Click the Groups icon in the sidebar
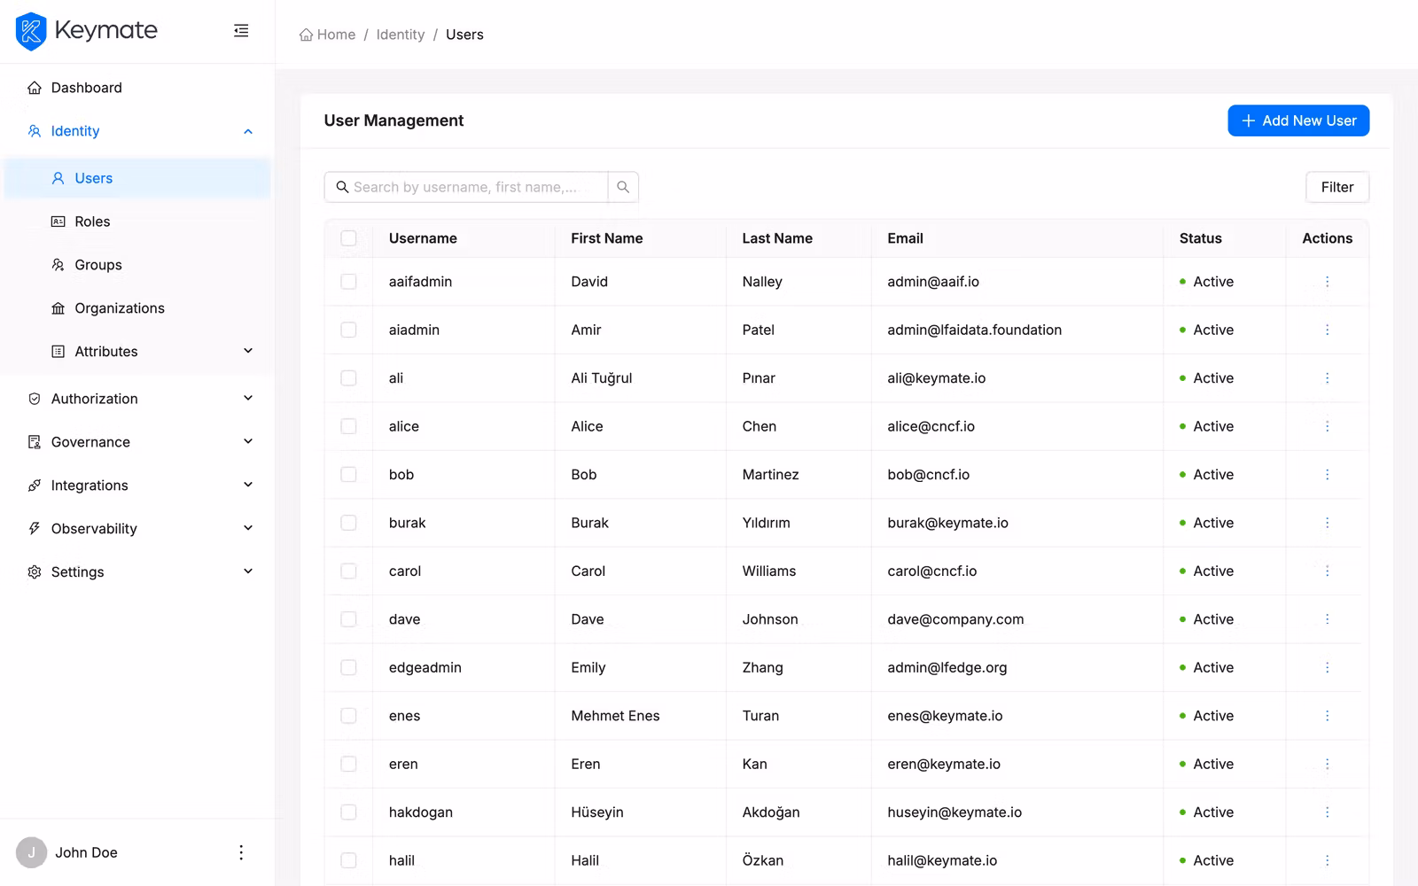1418x886 pixels. point(57,264)
